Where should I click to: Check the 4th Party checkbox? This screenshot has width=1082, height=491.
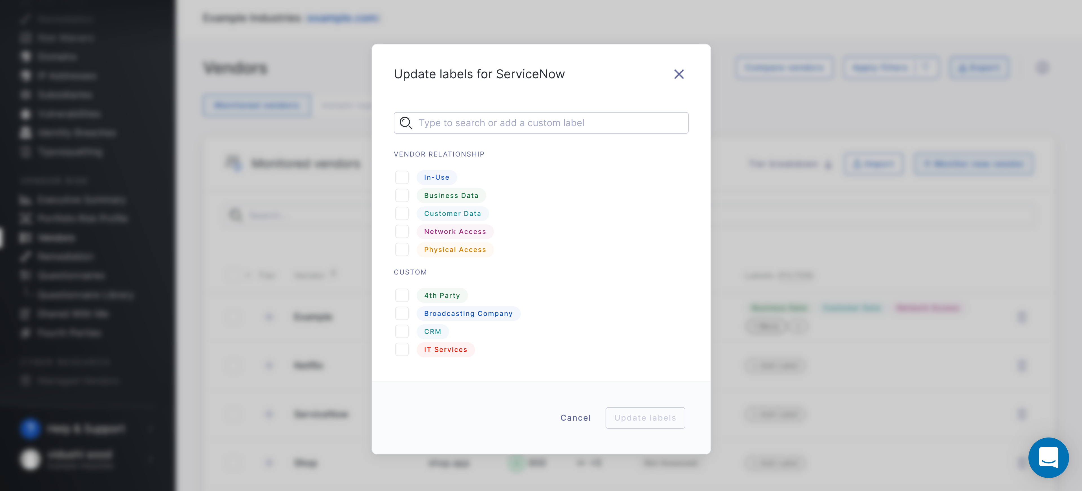(402, 296)
